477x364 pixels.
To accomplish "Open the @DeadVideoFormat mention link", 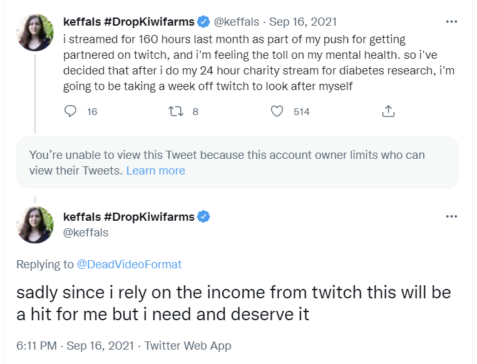I will click(x=129, y=265).
